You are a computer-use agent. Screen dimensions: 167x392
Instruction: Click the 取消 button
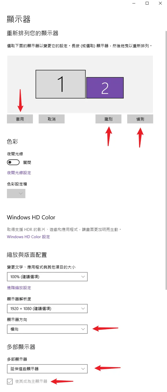click(x=52, y=119)
